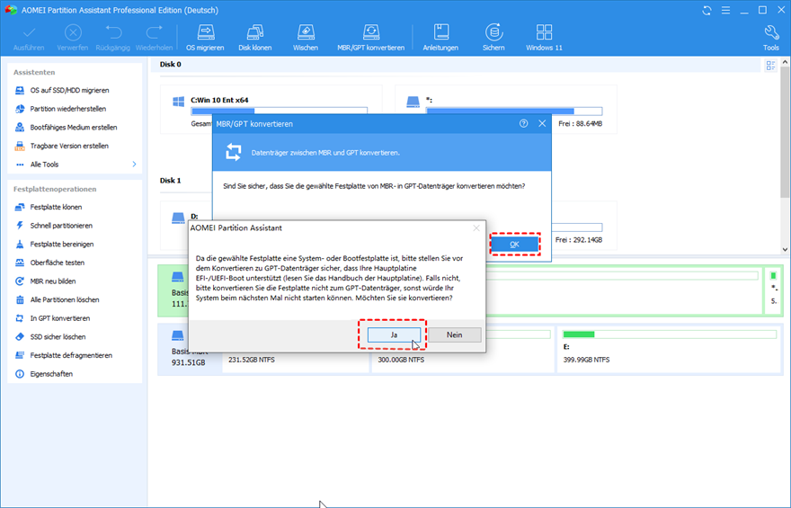Click the *: partition usage bar
Screen dimensions: 791x508
[x=514, y=111]
